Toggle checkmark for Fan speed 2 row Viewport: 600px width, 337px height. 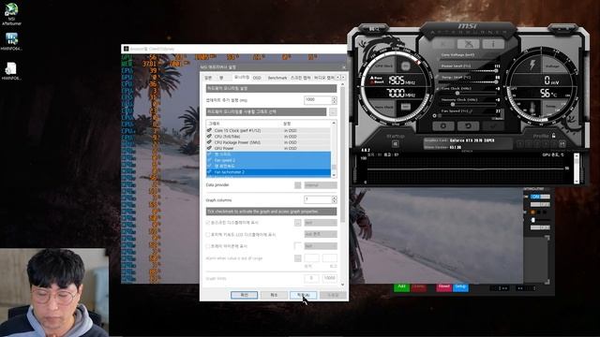click(x=209, y=160)
